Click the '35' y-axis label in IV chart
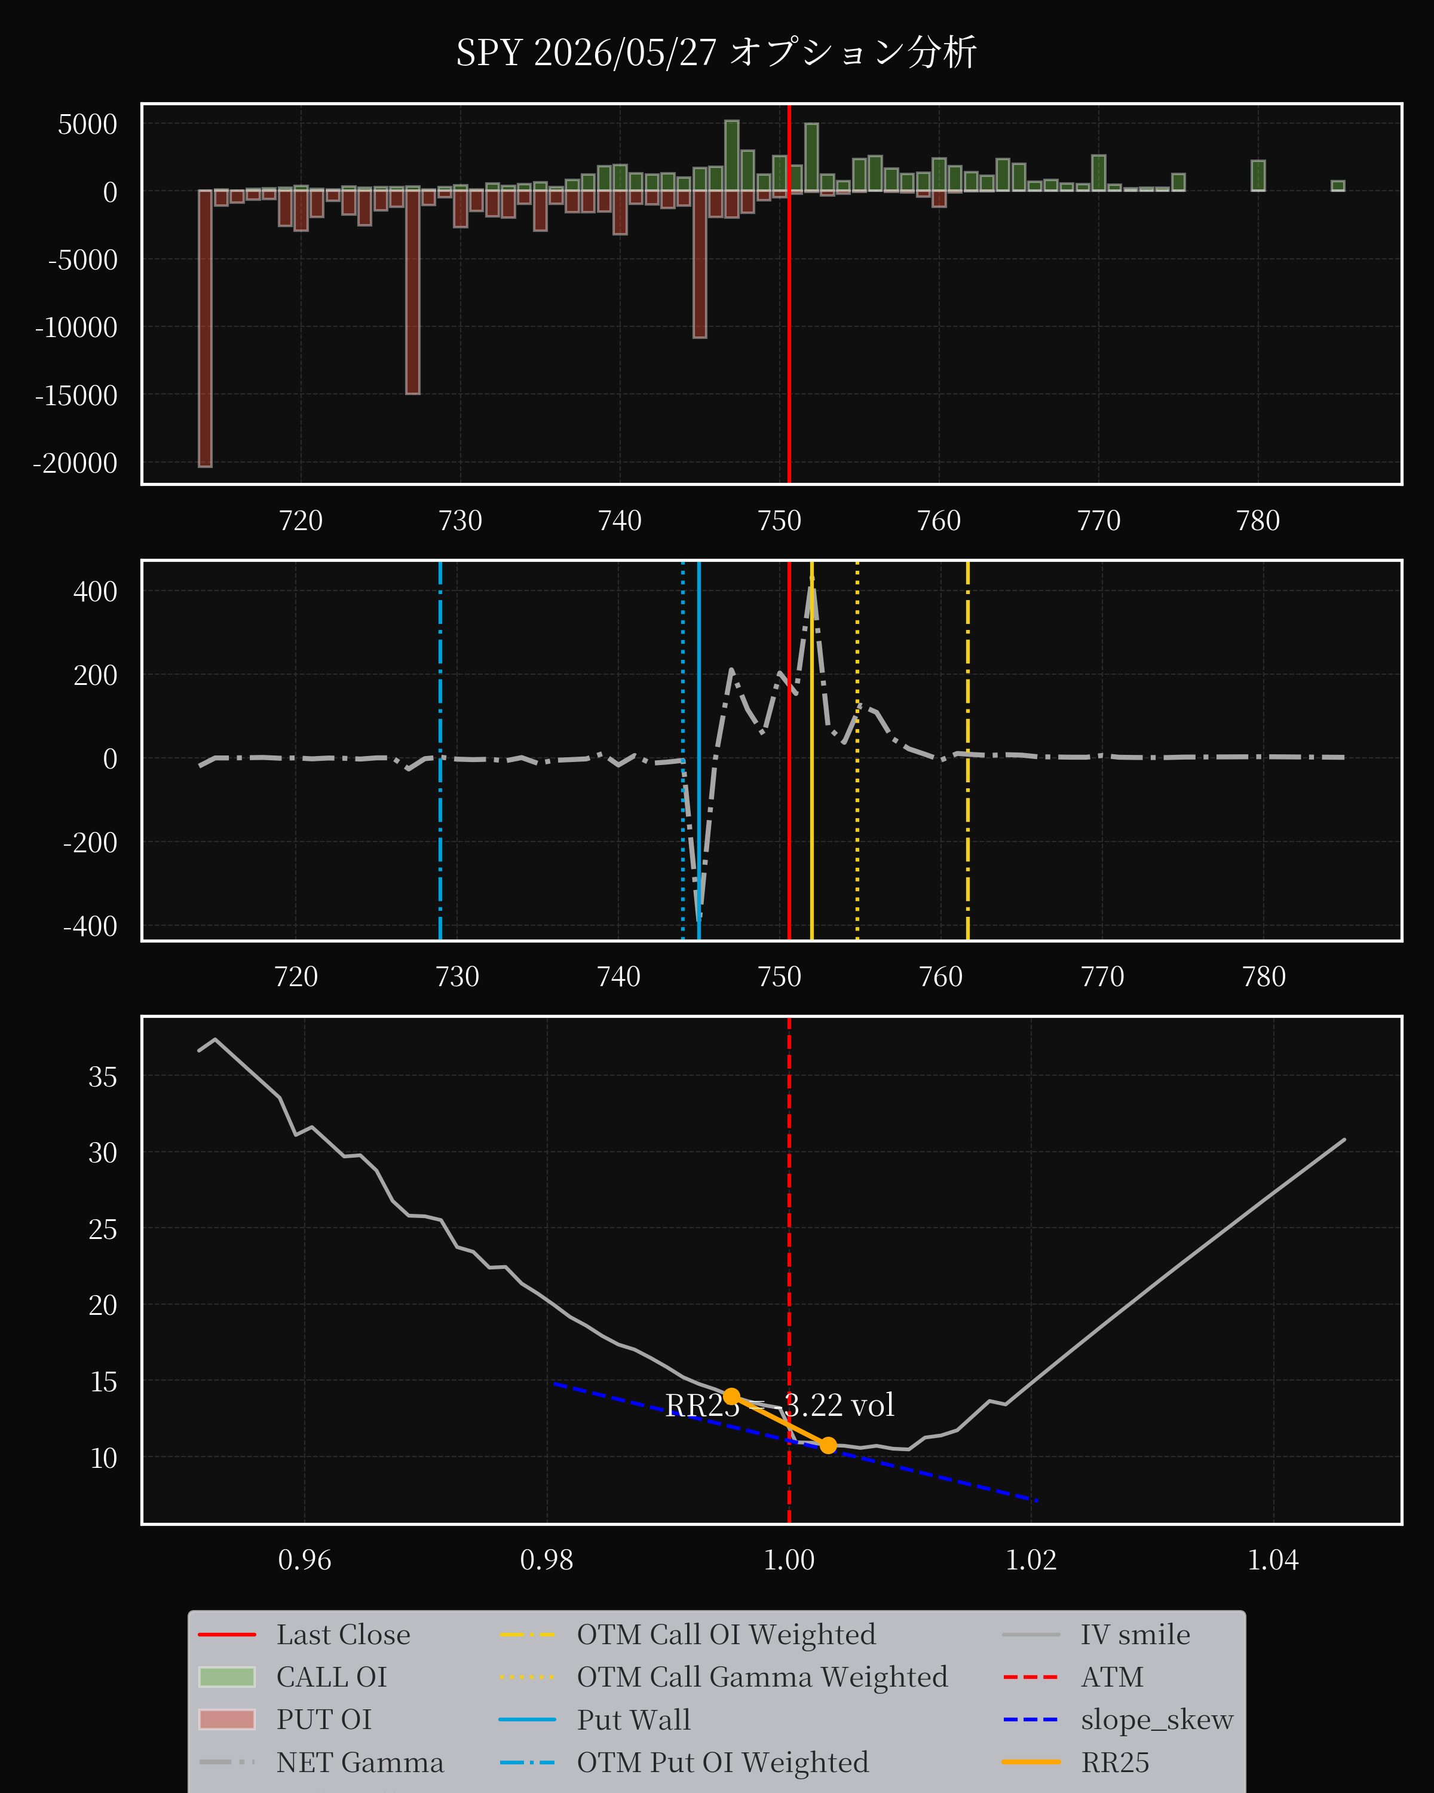Screen dimensions: 1434x1793 tap(103, 1077)
